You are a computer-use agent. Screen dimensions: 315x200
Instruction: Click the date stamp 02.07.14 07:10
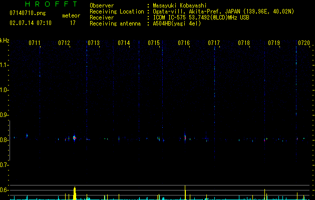click(x=31, y=23)
